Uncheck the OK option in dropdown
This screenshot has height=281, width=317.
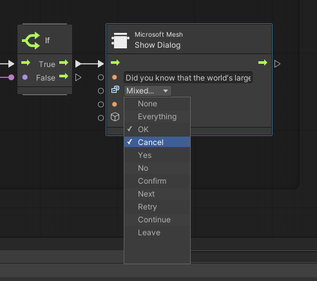(157, 130)
